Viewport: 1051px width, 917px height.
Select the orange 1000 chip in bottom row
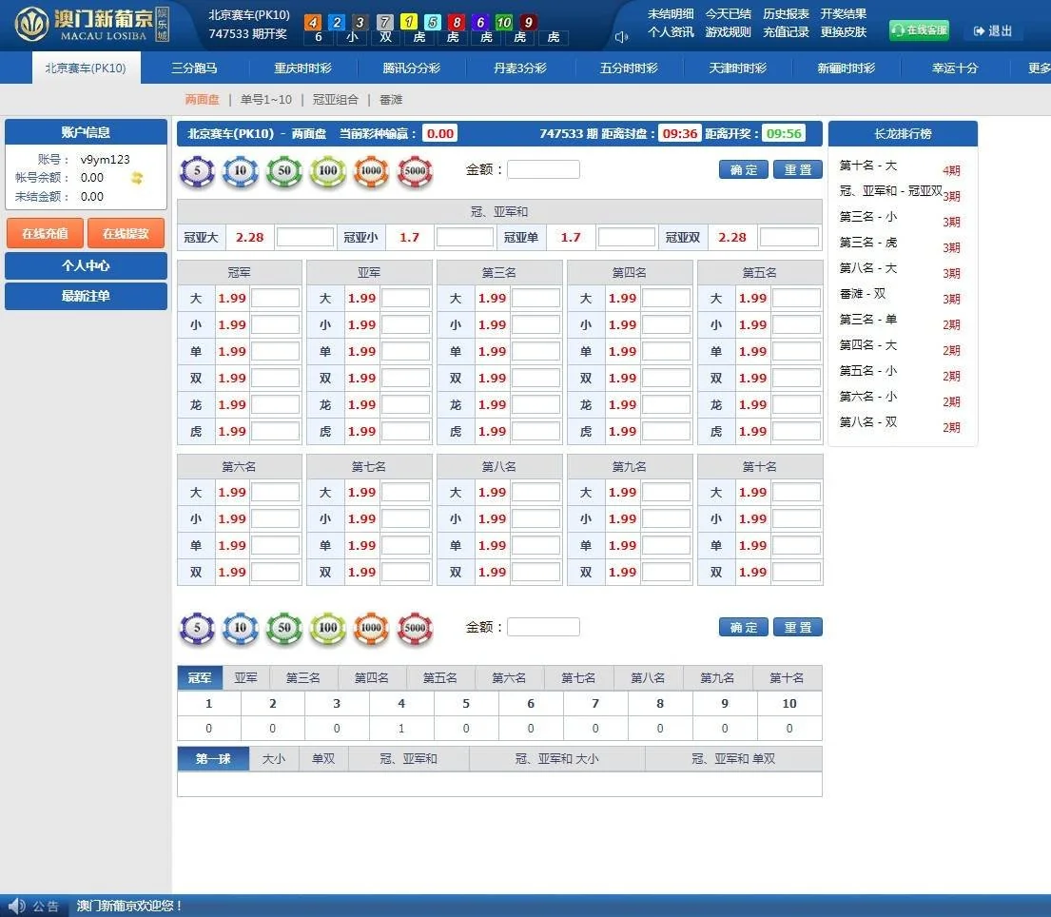[x=371, y=629]
